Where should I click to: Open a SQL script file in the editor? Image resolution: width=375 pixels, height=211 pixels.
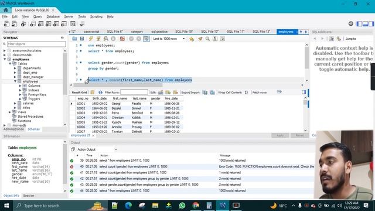74,39
